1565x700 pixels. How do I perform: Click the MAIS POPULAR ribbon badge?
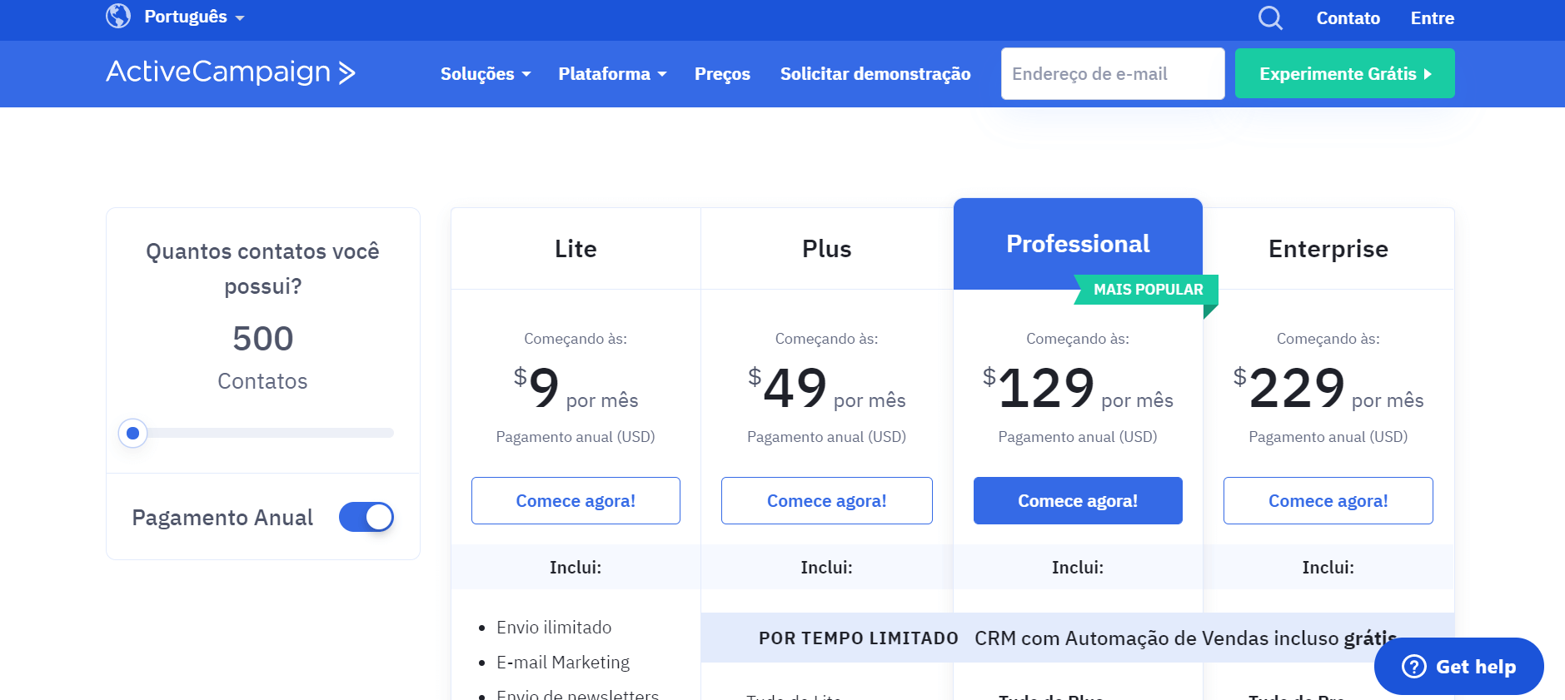click(1148, 290)
